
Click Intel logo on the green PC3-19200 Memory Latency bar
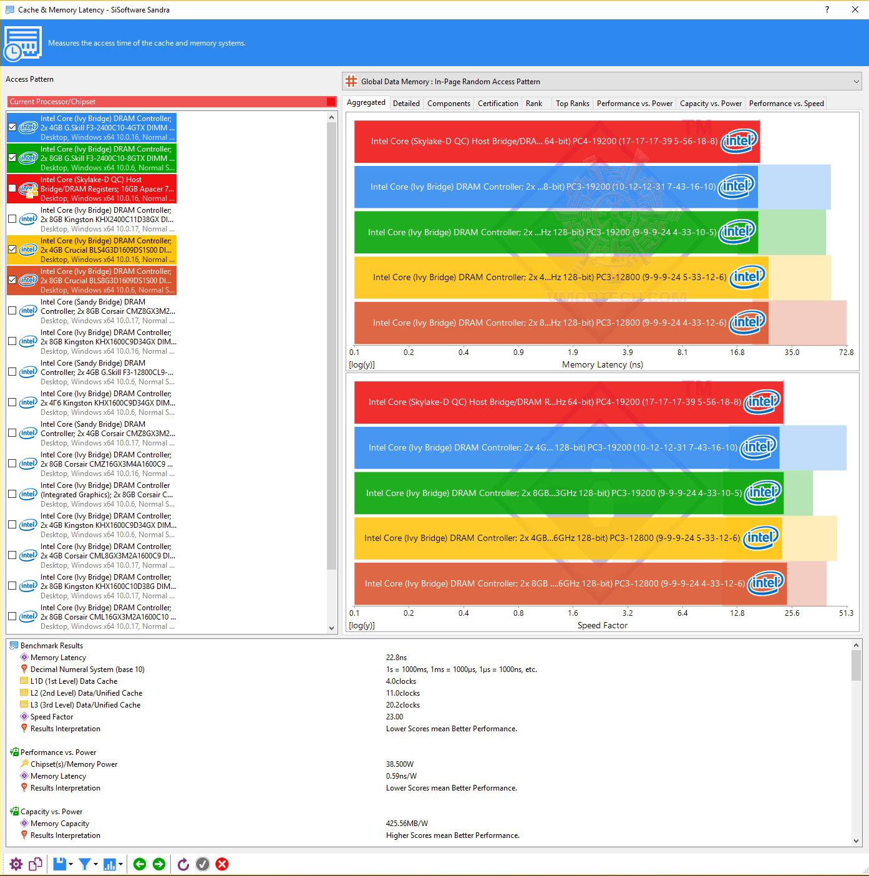point(738,232)
